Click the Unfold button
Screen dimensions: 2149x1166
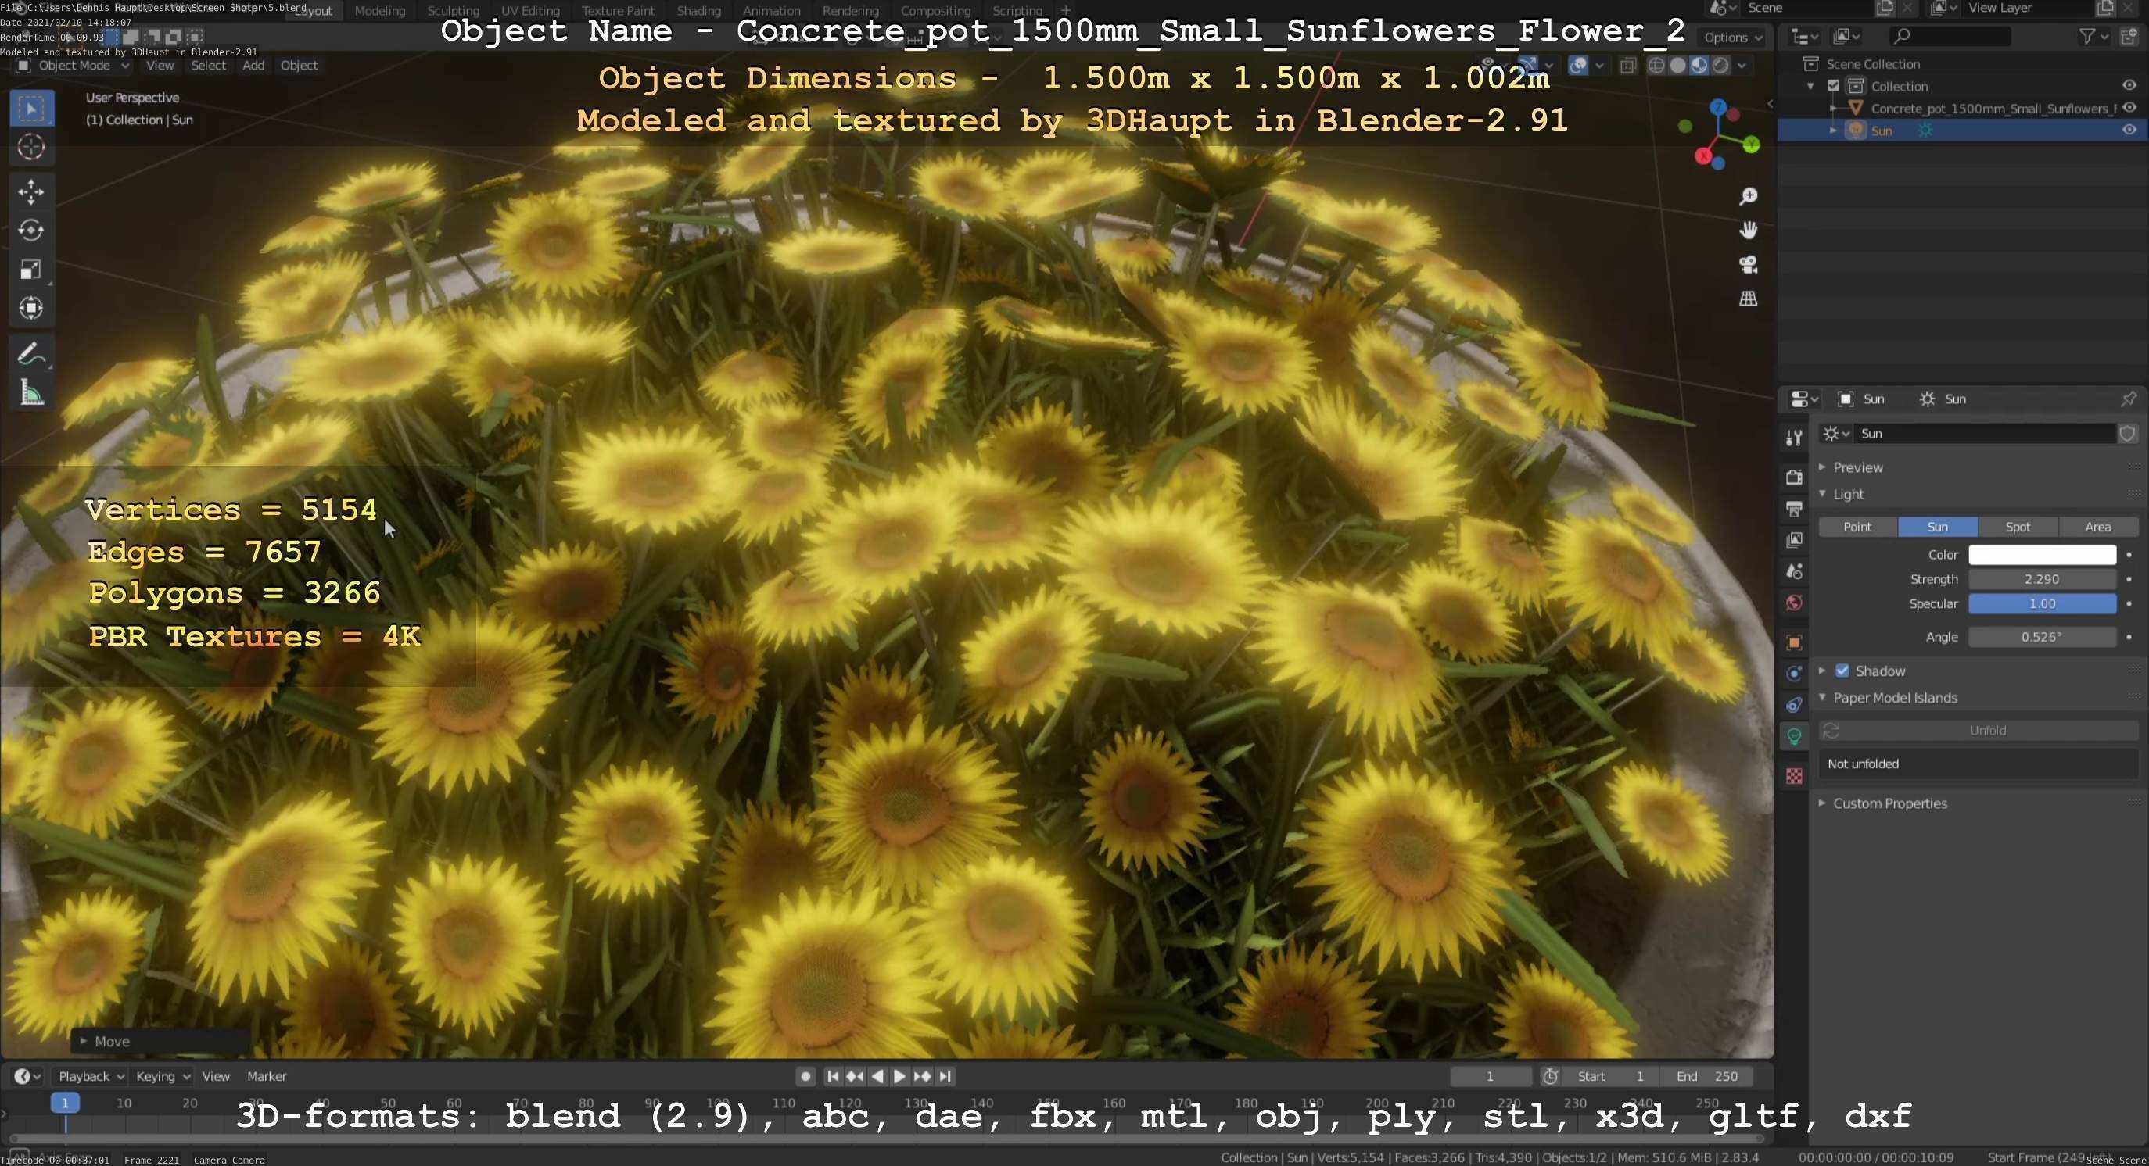[x=1978, y=730]
